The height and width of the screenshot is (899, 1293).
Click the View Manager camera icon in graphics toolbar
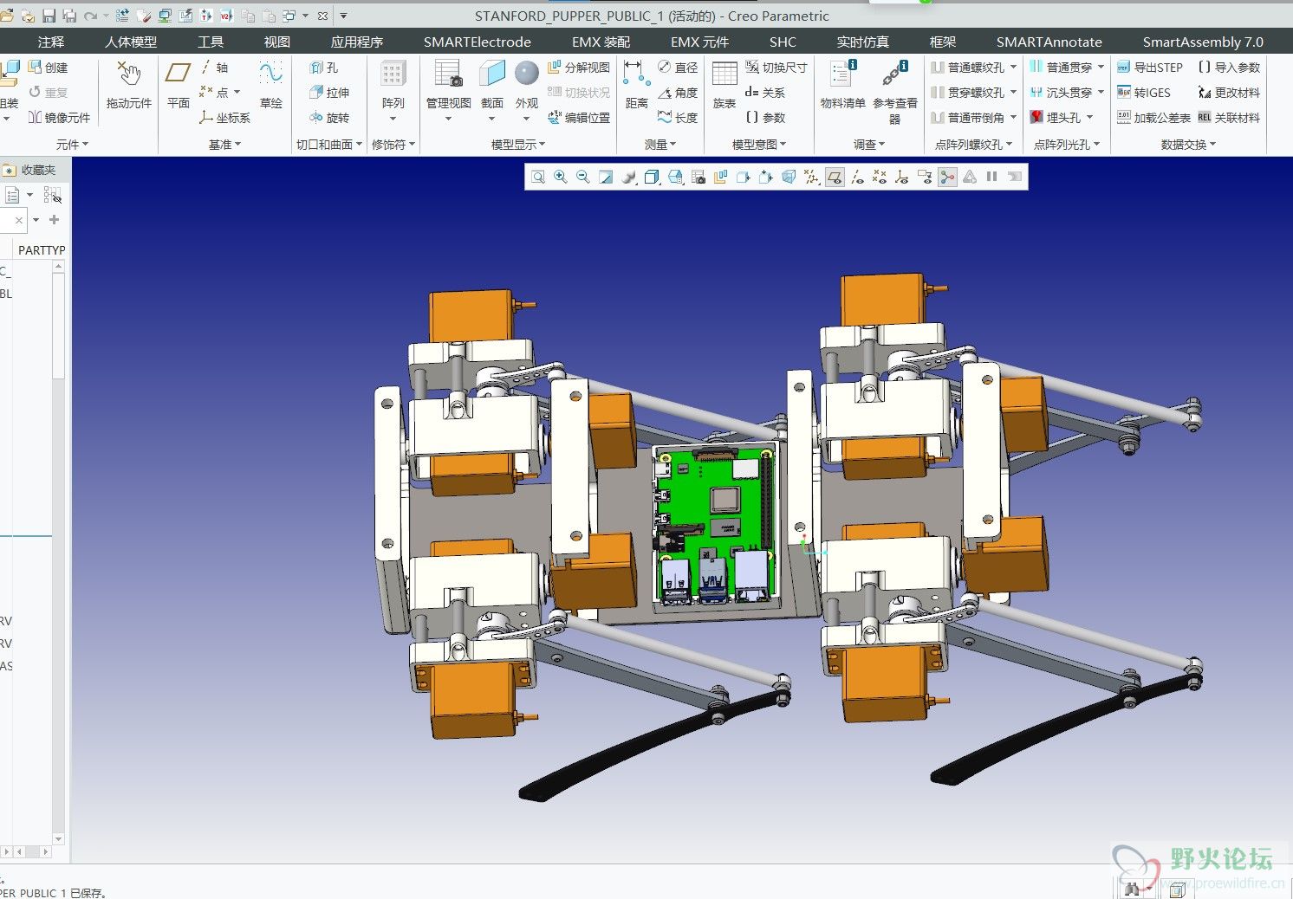tap(698, 177)
